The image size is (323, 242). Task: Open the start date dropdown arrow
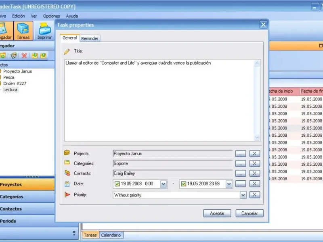pos(164,184)
